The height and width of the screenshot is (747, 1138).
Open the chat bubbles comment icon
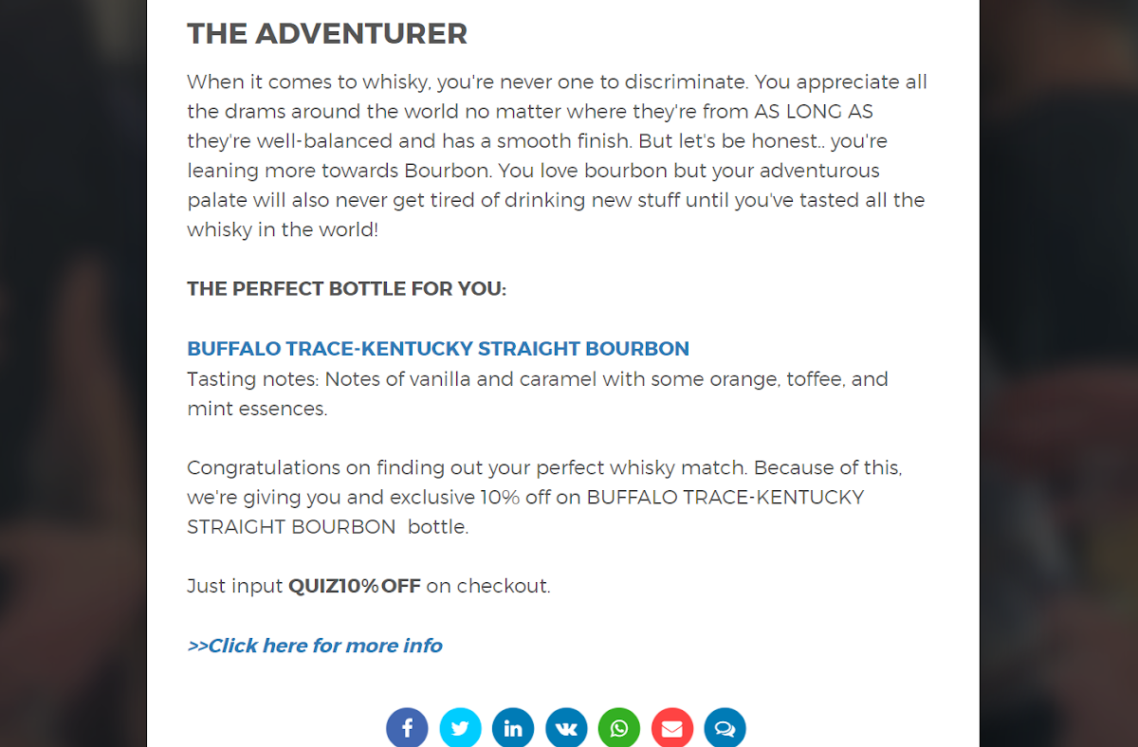click(725, 728)
